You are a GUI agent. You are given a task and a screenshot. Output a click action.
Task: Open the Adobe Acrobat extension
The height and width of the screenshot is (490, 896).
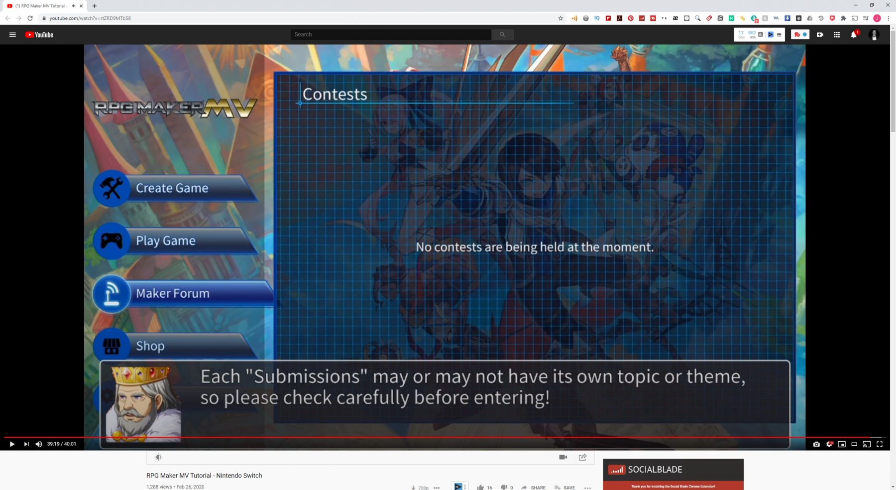pyautogui.click(x=619, y=18)
